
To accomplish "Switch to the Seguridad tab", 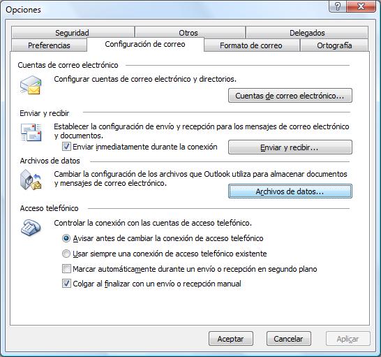I will coord(73,33).
